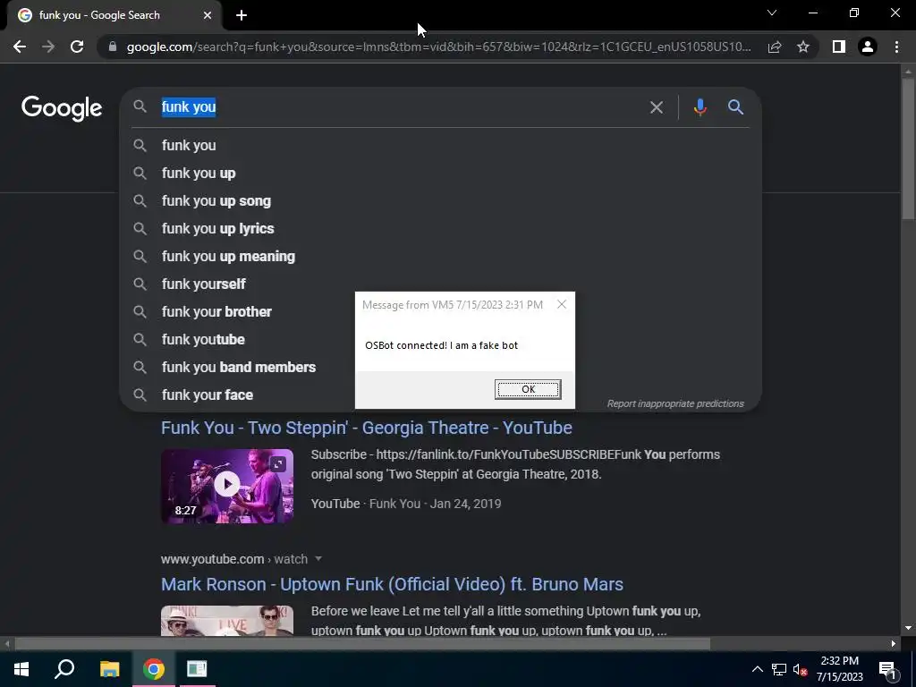Close the 'funk you - Google Search' tab
The image size is (916, 687).
(x=208, y=15)
